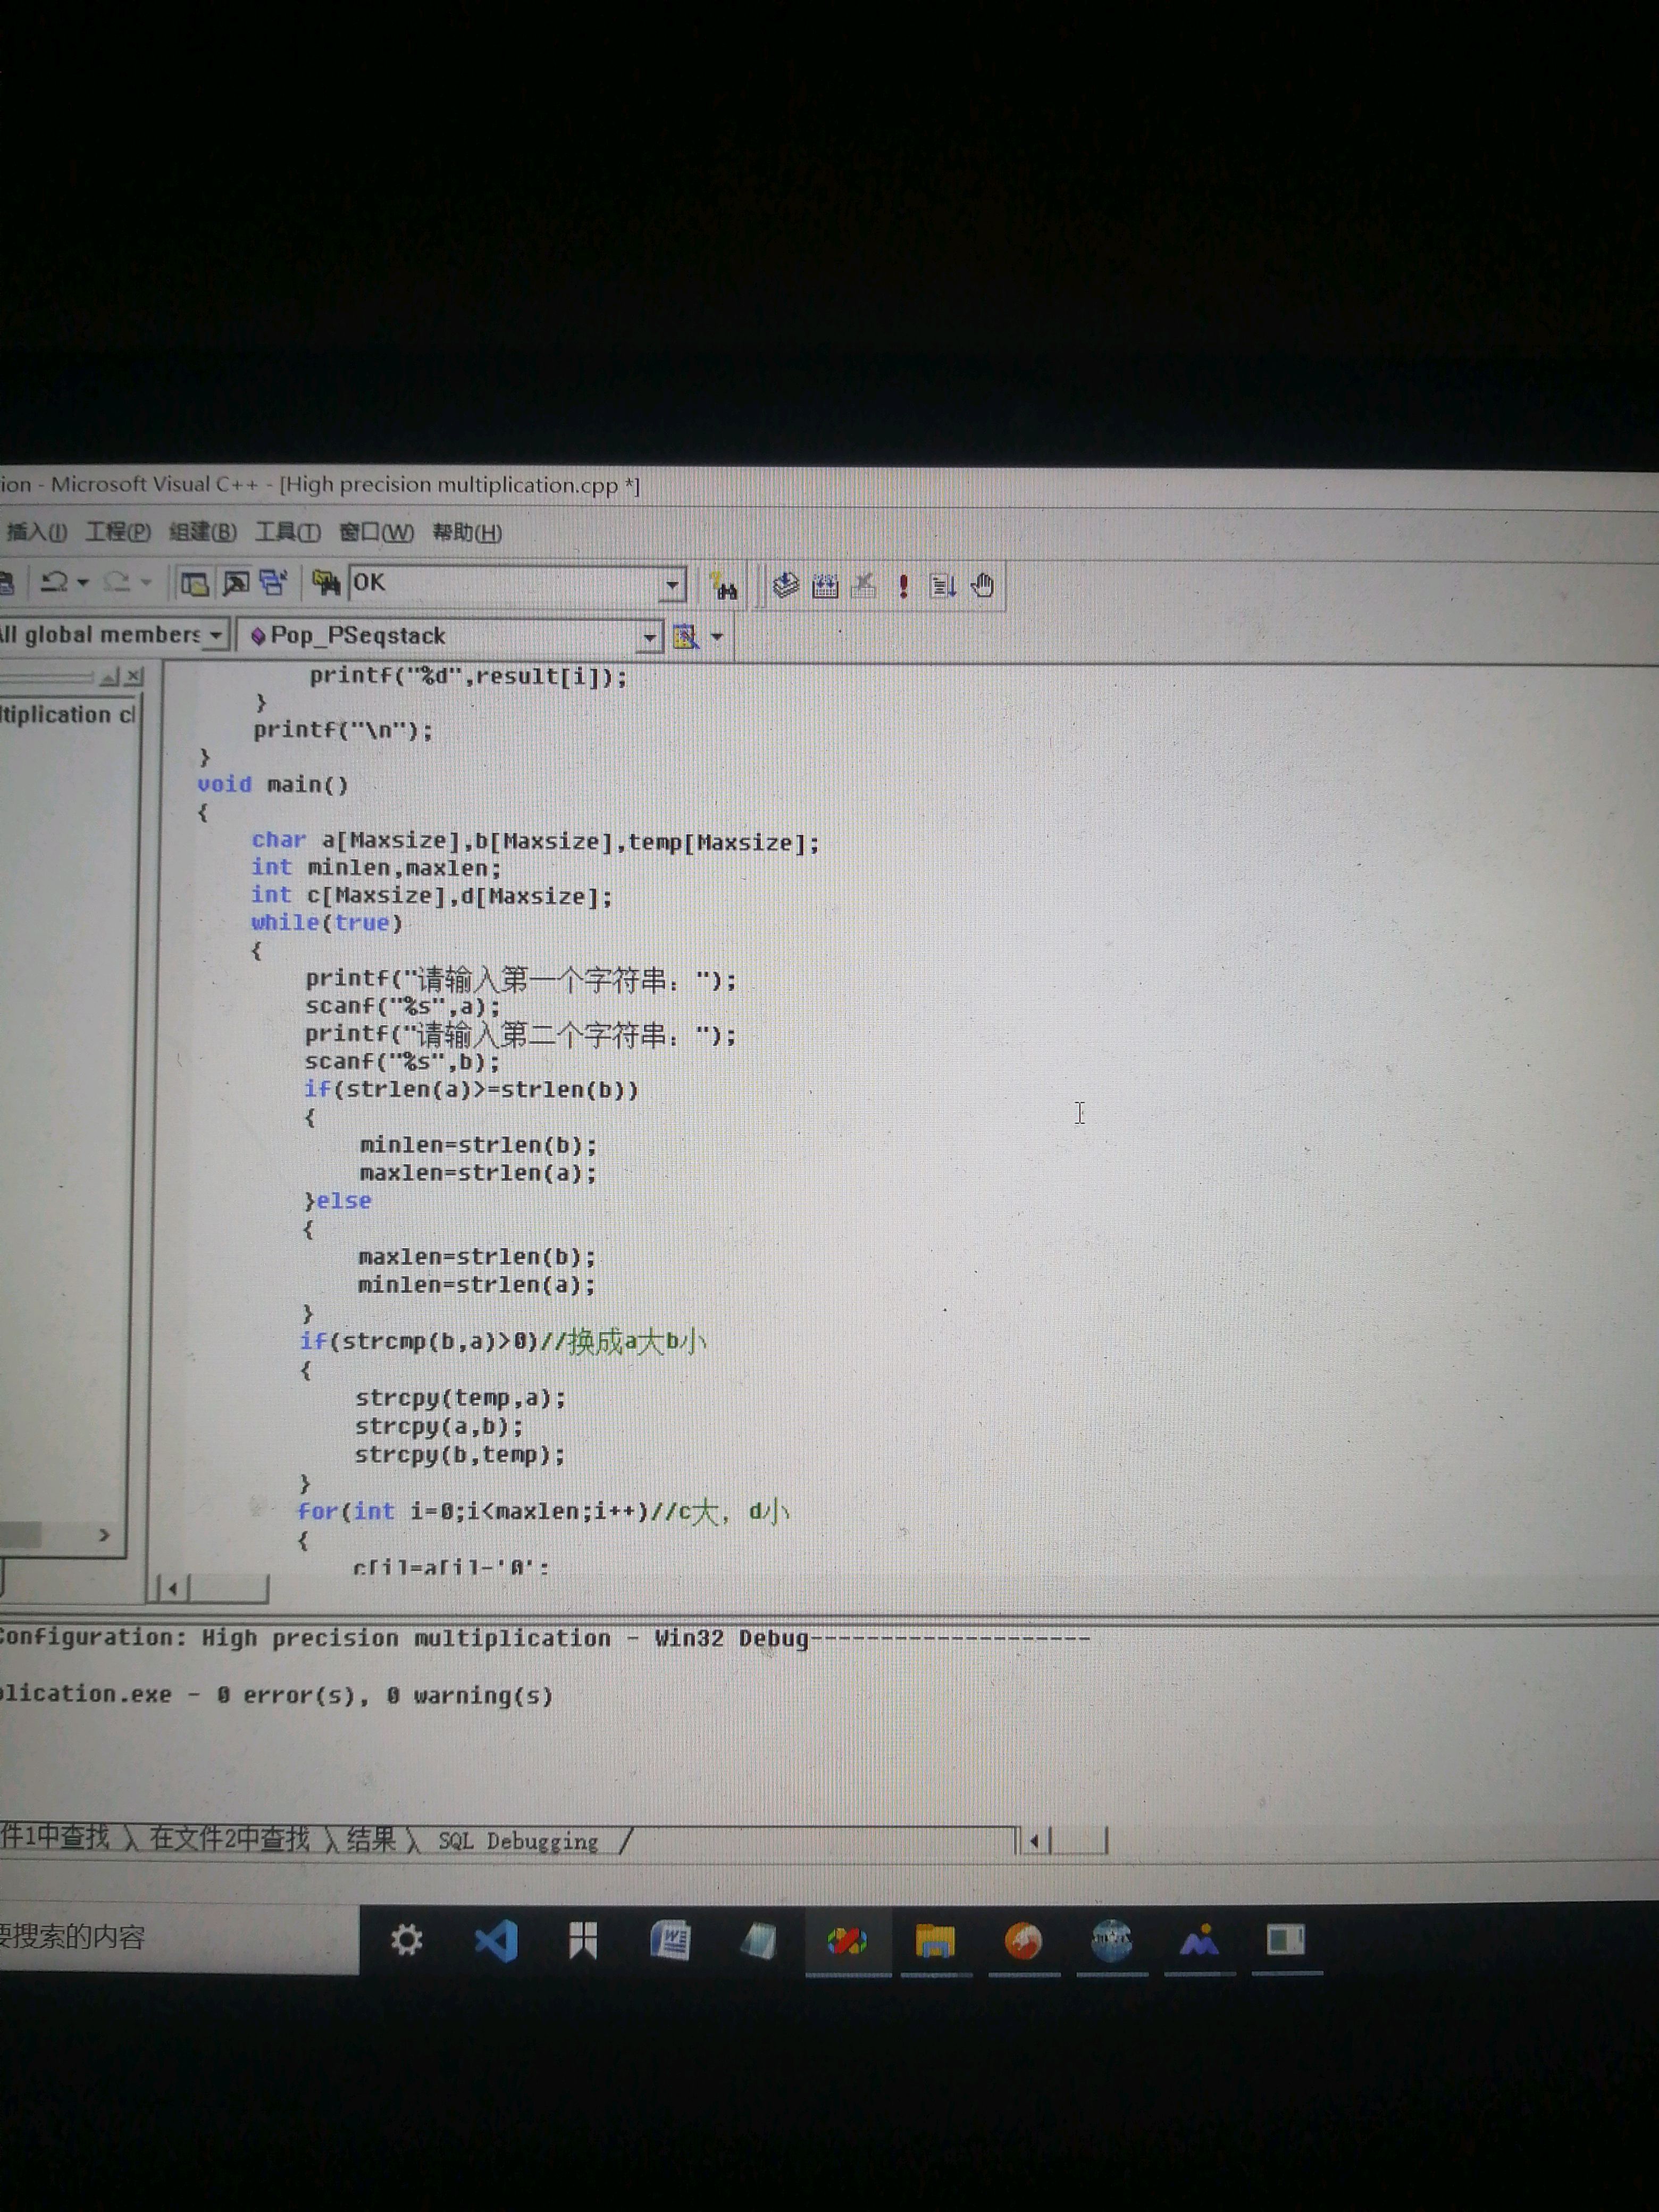The width and height of the screenshot is (1659, 2212).
Task: Click the Compile icon in build toolbar
Action: point(786,586)
